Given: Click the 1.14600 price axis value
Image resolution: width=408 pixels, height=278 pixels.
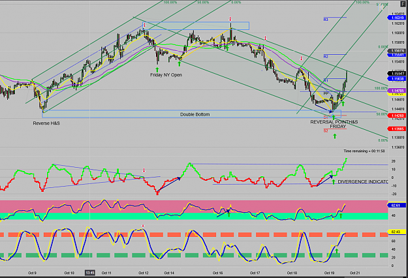Looking at the screenshot, I should (398, 100).
